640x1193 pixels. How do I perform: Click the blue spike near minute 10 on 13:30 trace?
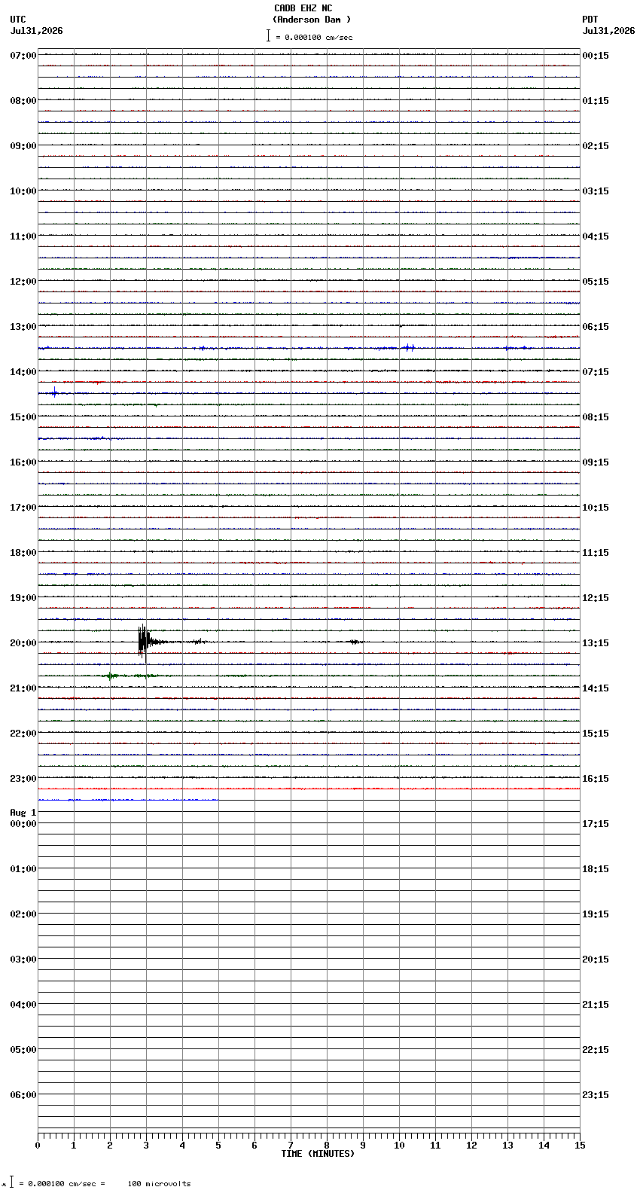[x=408, y=348]
